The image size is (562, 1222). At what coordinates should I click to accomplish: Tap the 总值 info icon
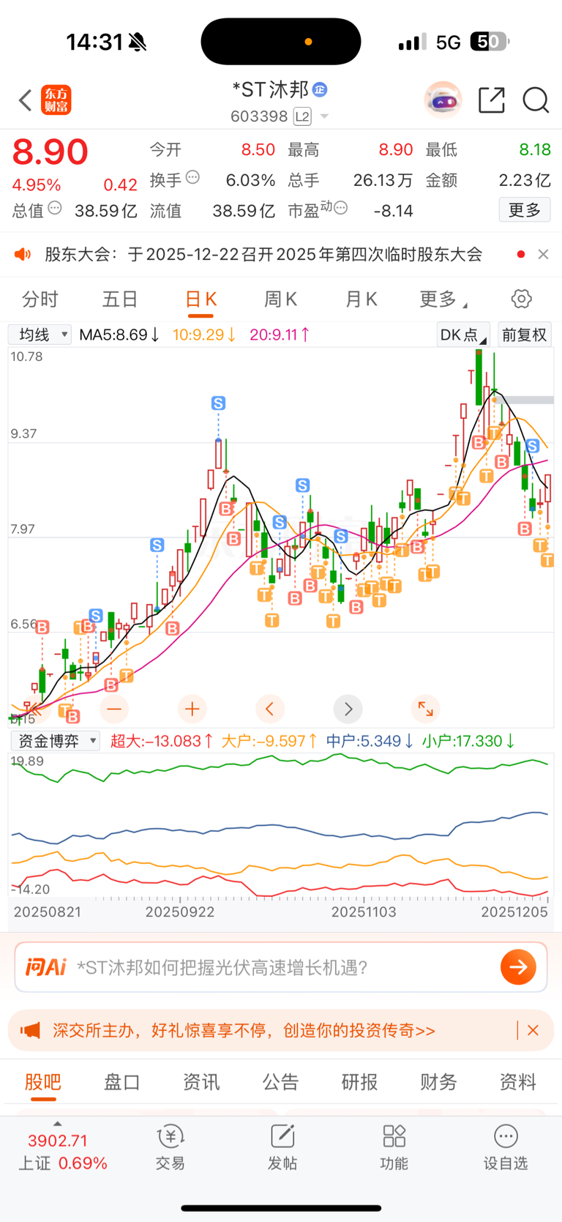(55, 208)
